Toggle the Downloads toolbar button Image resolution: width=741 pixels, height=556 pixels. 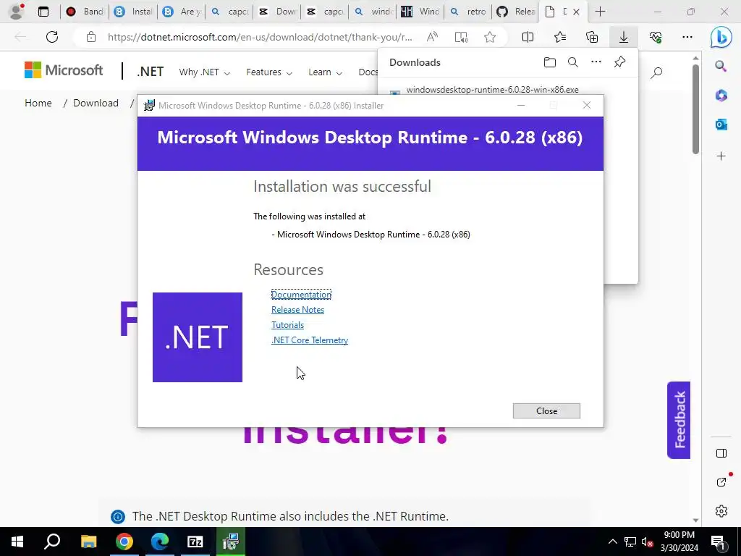624,37
